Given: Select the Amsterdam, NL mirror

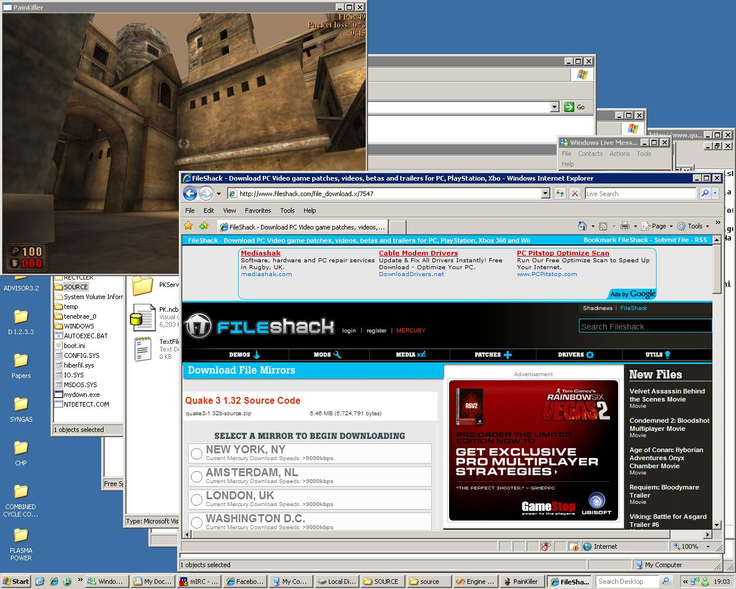Looking at the screenshot, I should click(197, 476).
